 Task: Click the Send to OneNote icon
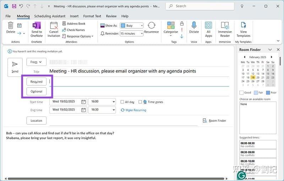[x=37, y=25]
